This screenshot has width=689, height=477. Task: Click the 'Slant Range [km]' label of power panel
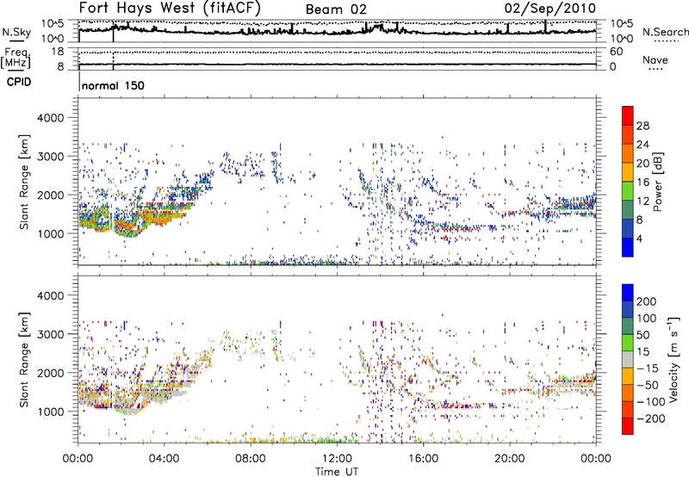click(x=24, y=182)
